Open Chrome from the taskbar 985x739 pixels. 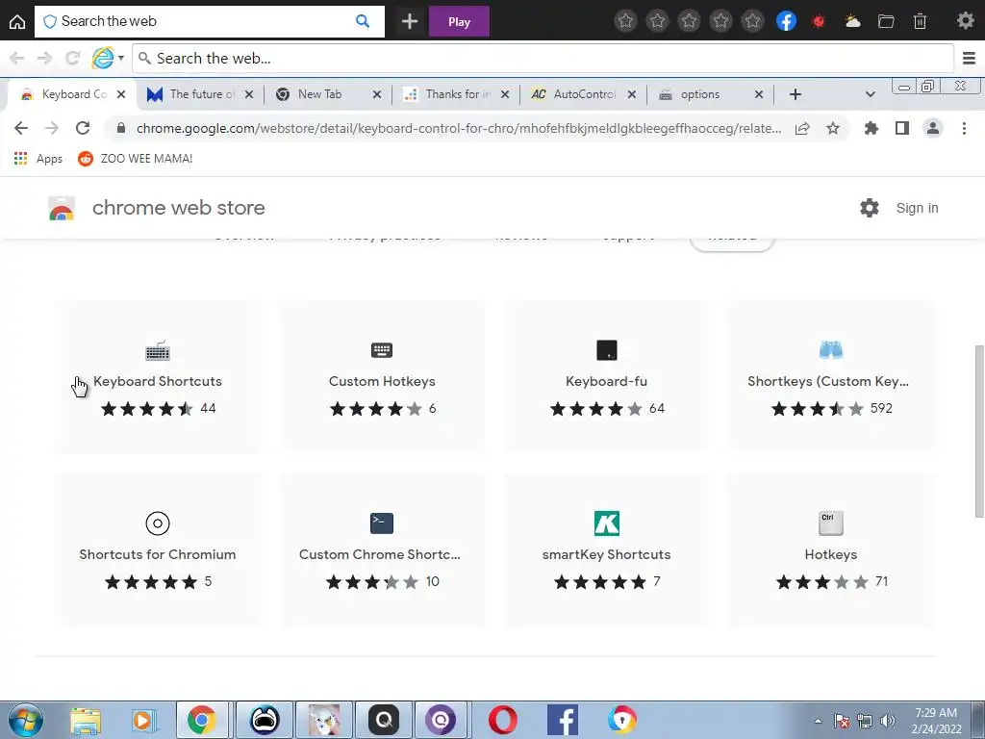coord(202,720)
